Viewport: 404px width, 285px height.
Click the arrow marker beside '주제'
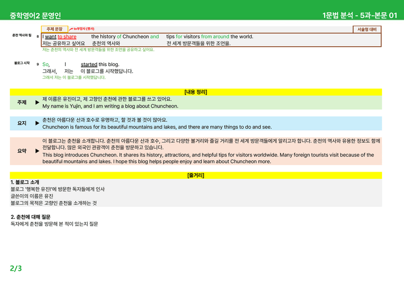tap(37, 102)
